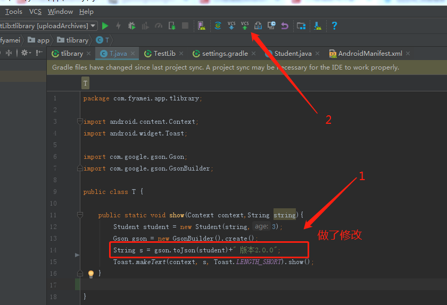This screenshot has height=305, width=447.
Task: Click the tlibrary folder breadcrumb
Action: pyautogui.click(x=73, y=40)
